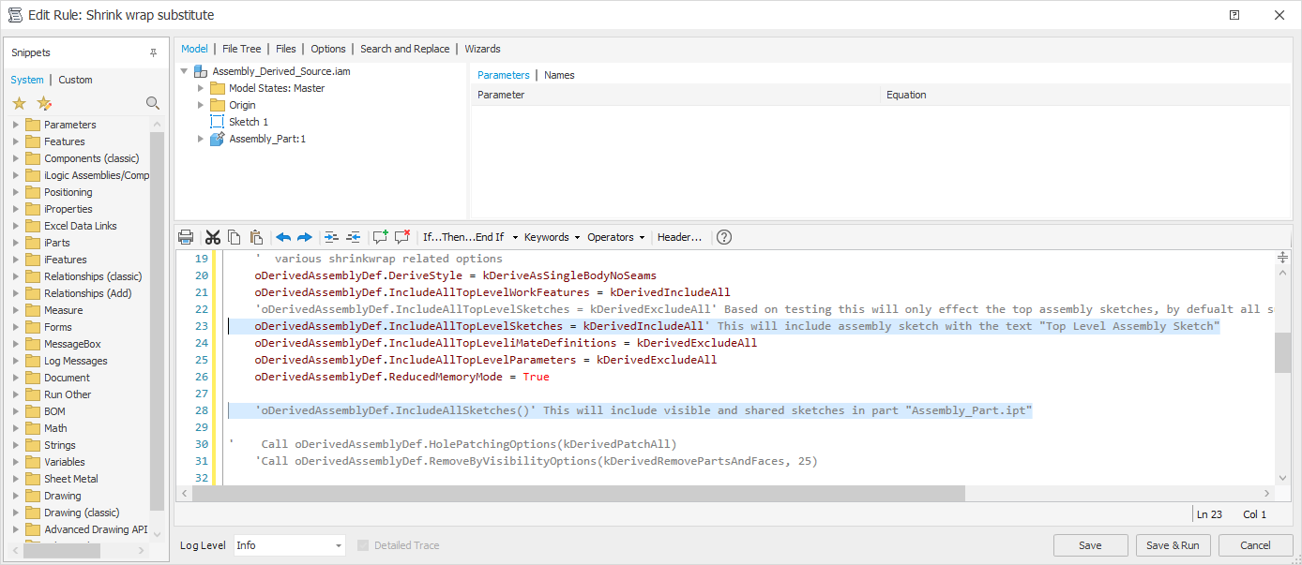Open Options tab

click(x=328, y=49)
